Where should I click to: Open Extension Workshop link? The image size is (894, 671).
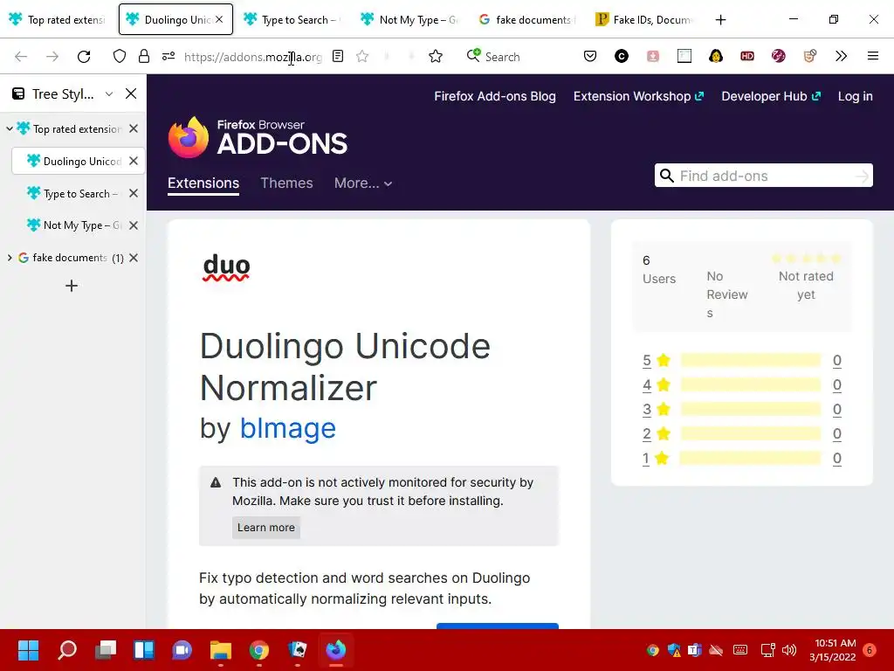638,96
